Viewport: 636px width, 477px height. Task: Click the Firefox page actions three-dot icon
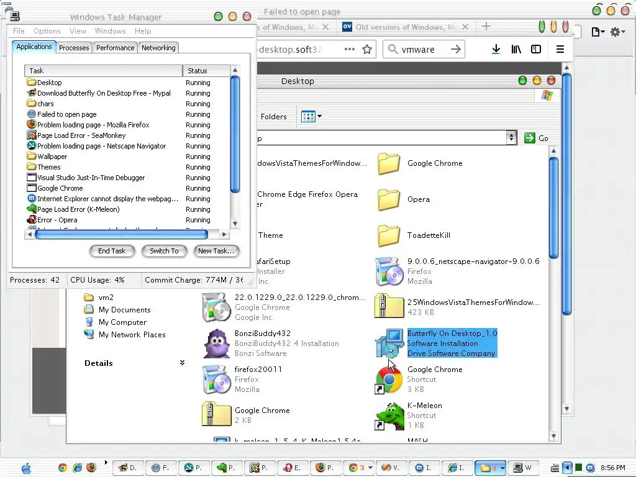click(x=349, y=49)
